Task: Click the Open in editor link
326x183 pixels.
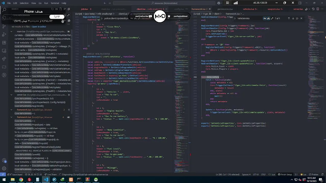Action: coord(39,26)
